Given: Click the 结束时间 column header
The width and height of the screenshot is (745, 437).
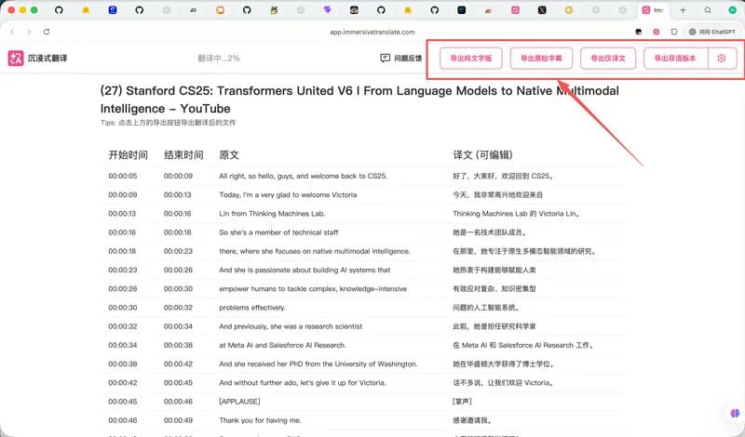Looking at the screenshot, I should (183, 154).
